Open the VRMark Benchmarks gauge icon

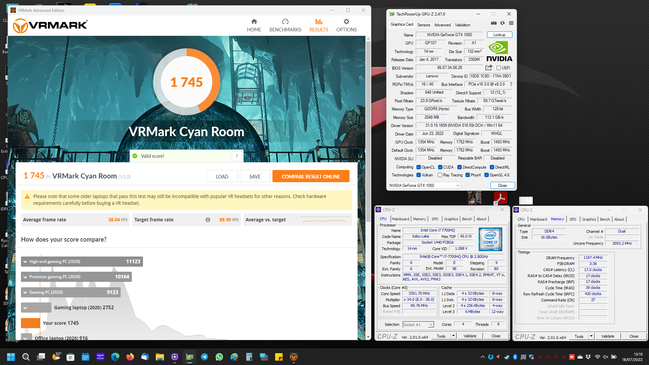click(285, 22)
